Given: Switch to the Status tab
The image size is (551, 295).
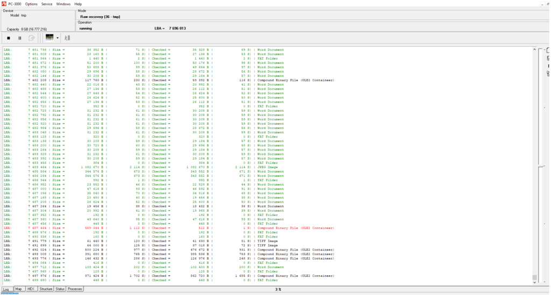Looking at the screenshot, I should click(x=60, y=289).
